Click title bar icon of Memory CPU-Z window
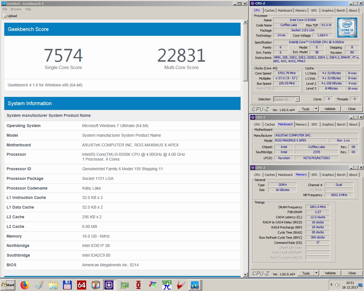Screen dimensions: 364x291 (x=253, y=168)
